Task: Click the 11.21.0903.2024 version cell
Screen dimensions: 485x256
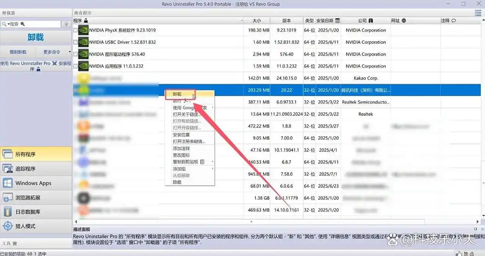Action: click(287, 114)
